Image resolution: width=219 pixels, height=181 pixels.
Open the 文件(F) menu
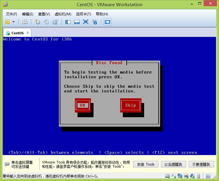pos(12,14)
